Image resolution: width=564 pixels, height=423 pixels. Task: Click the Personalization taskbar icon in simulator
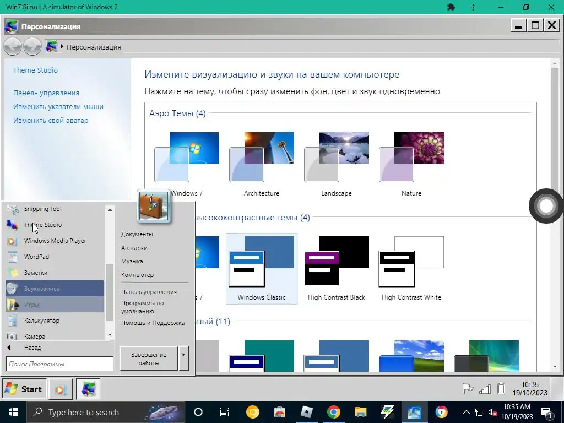point(89,389)
